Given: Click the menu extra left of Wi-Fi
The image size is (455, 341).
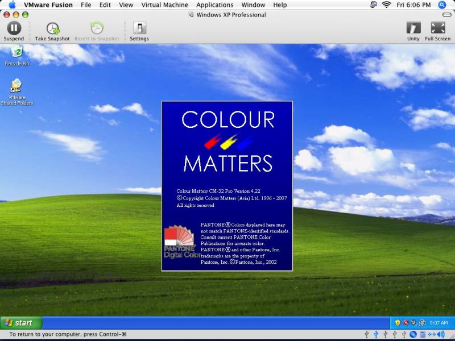Looking at the screenshot, I should point(374,5).
